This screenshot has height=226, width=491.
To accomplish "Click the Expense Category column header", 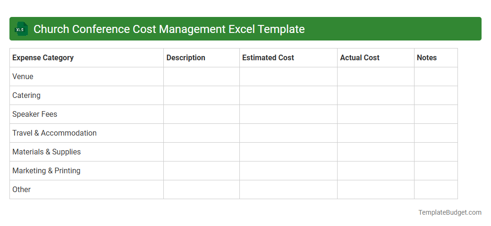I will [x=87, y=58].
